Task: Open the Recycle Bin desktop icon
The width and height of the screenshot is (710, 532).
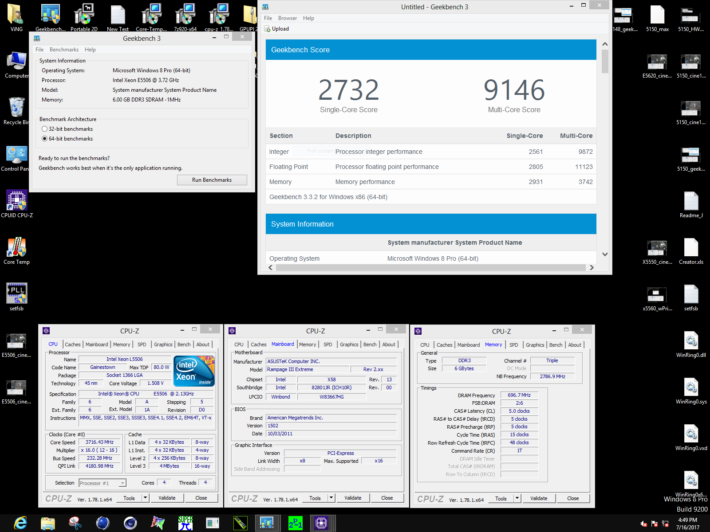Action: (x=16, y=111)
